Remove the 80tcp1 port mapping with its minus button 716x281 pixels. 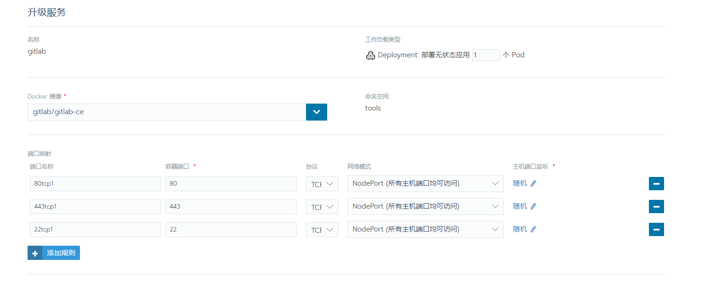coord(656,183)
